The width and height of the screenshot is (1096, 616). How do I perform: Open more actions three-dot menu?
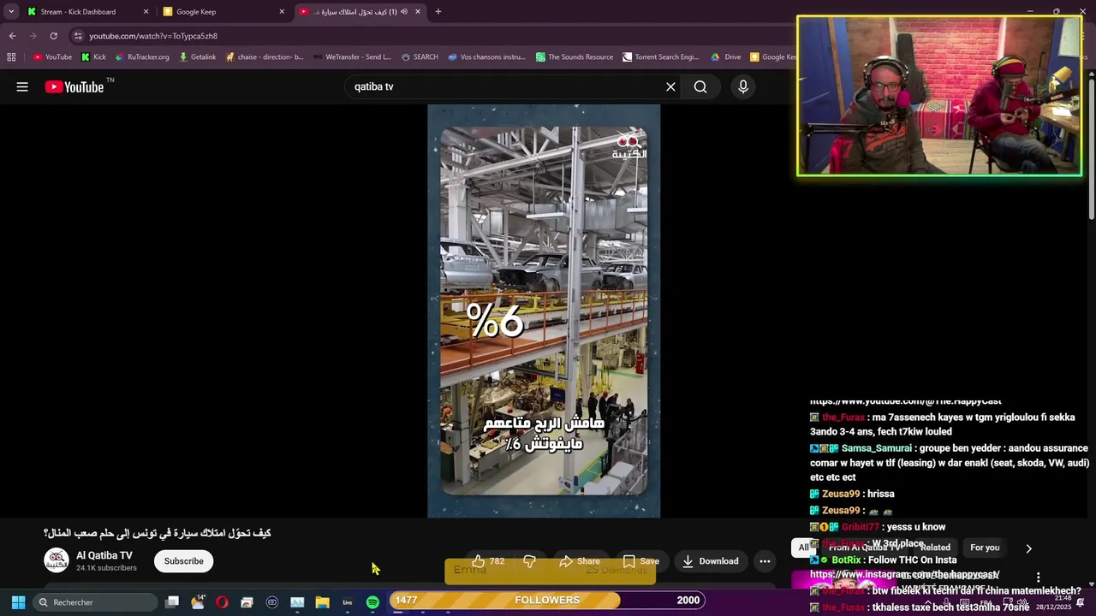tap(765, 561)
